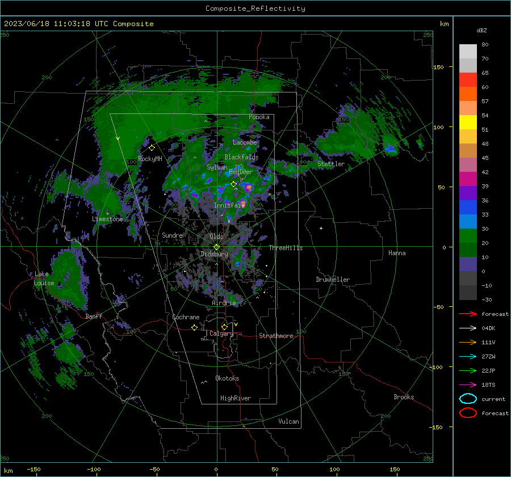Click the Brooks town label
This screenshot has width=511, height=477.
(x=404, y=397)
